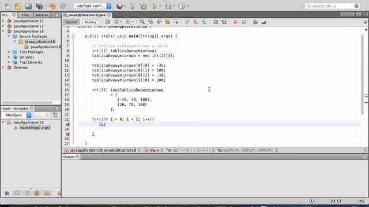Switch to the Files tab
This screenshot has height=207, width=369.
point(25,15)
